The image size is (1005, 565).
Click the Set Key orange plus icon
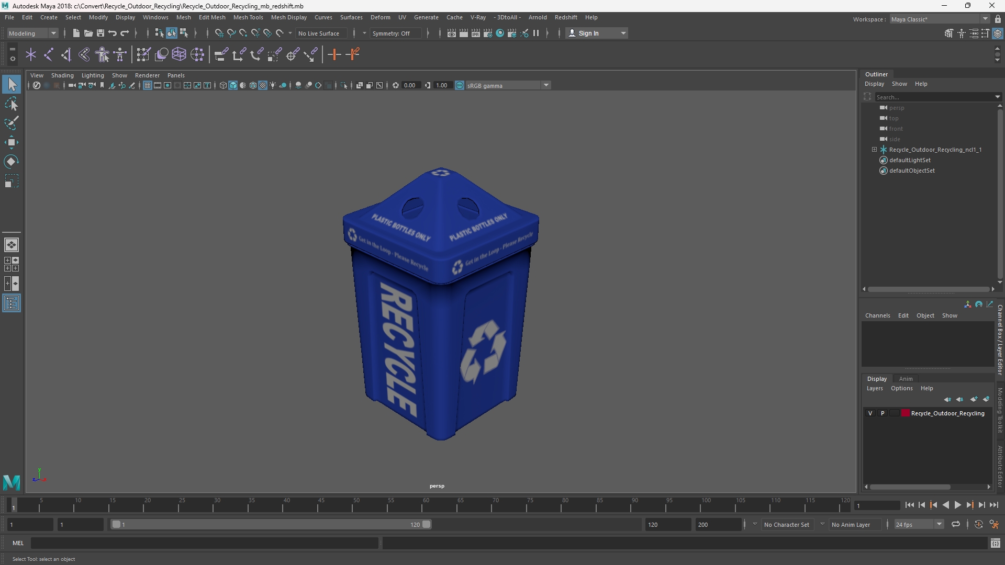click(334, 54)
